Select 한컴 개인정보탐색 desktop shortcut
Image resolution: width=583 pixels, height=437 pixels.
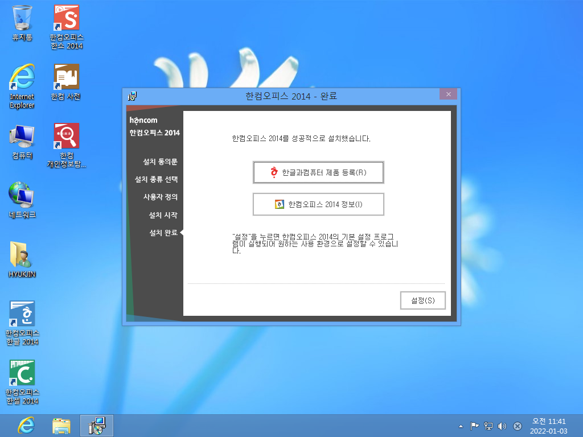[x=67, y=146]
